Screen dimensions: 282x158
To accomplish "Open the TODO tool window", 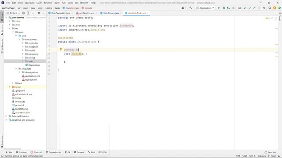I will tap(103, 152).
